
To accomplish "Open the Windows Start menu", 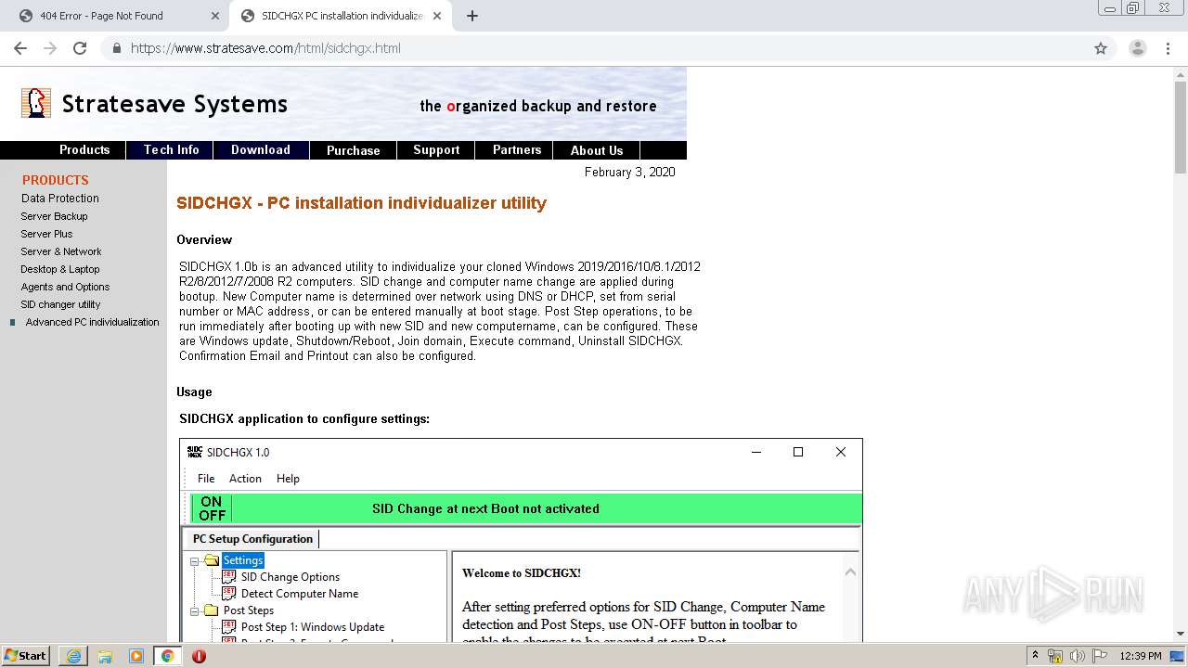I will tap(26, 655).
